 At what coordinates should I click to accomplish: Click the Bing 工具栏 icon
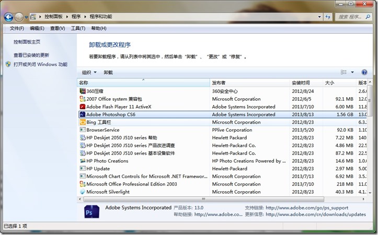pos(83,122)
